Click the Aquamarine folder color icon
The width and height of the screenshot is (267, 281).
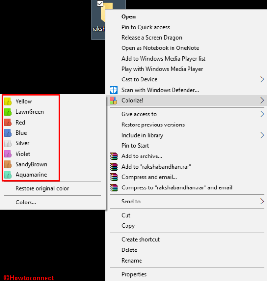8,175
